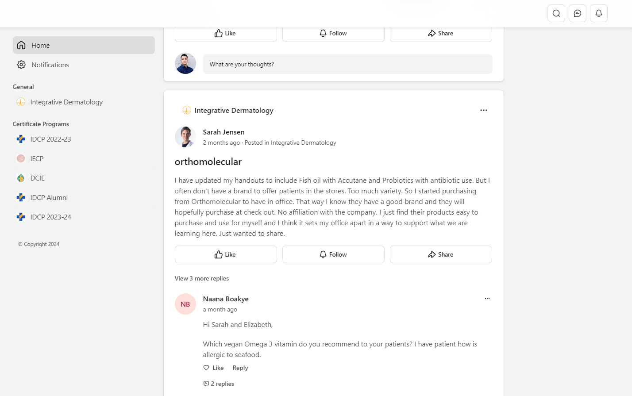Viewport: 632px width, 396px height.
Task: Expand View 3 more replies
Action: (202, 278)
